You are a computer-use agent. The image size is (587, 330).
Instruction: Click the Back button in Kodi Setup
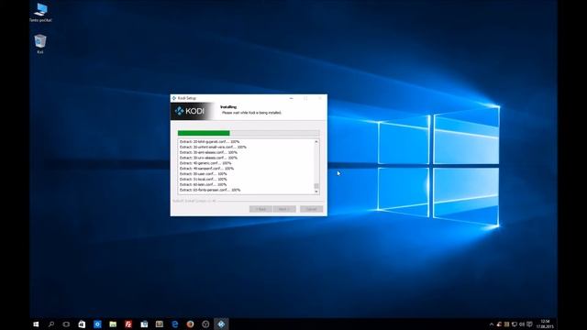260,209
